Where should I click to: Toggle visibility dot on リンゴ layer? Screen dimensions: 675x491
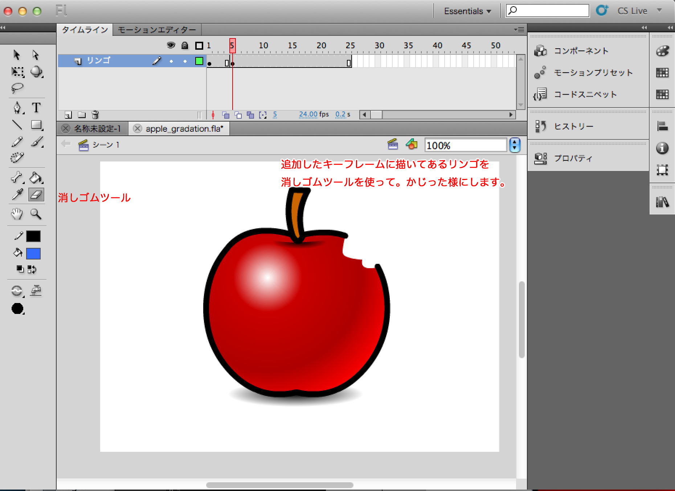coord(171,61)
